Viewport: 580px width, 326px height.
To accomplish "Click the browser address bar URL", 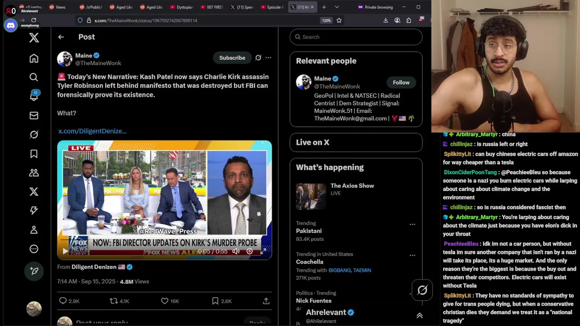I will coord(145,20).
